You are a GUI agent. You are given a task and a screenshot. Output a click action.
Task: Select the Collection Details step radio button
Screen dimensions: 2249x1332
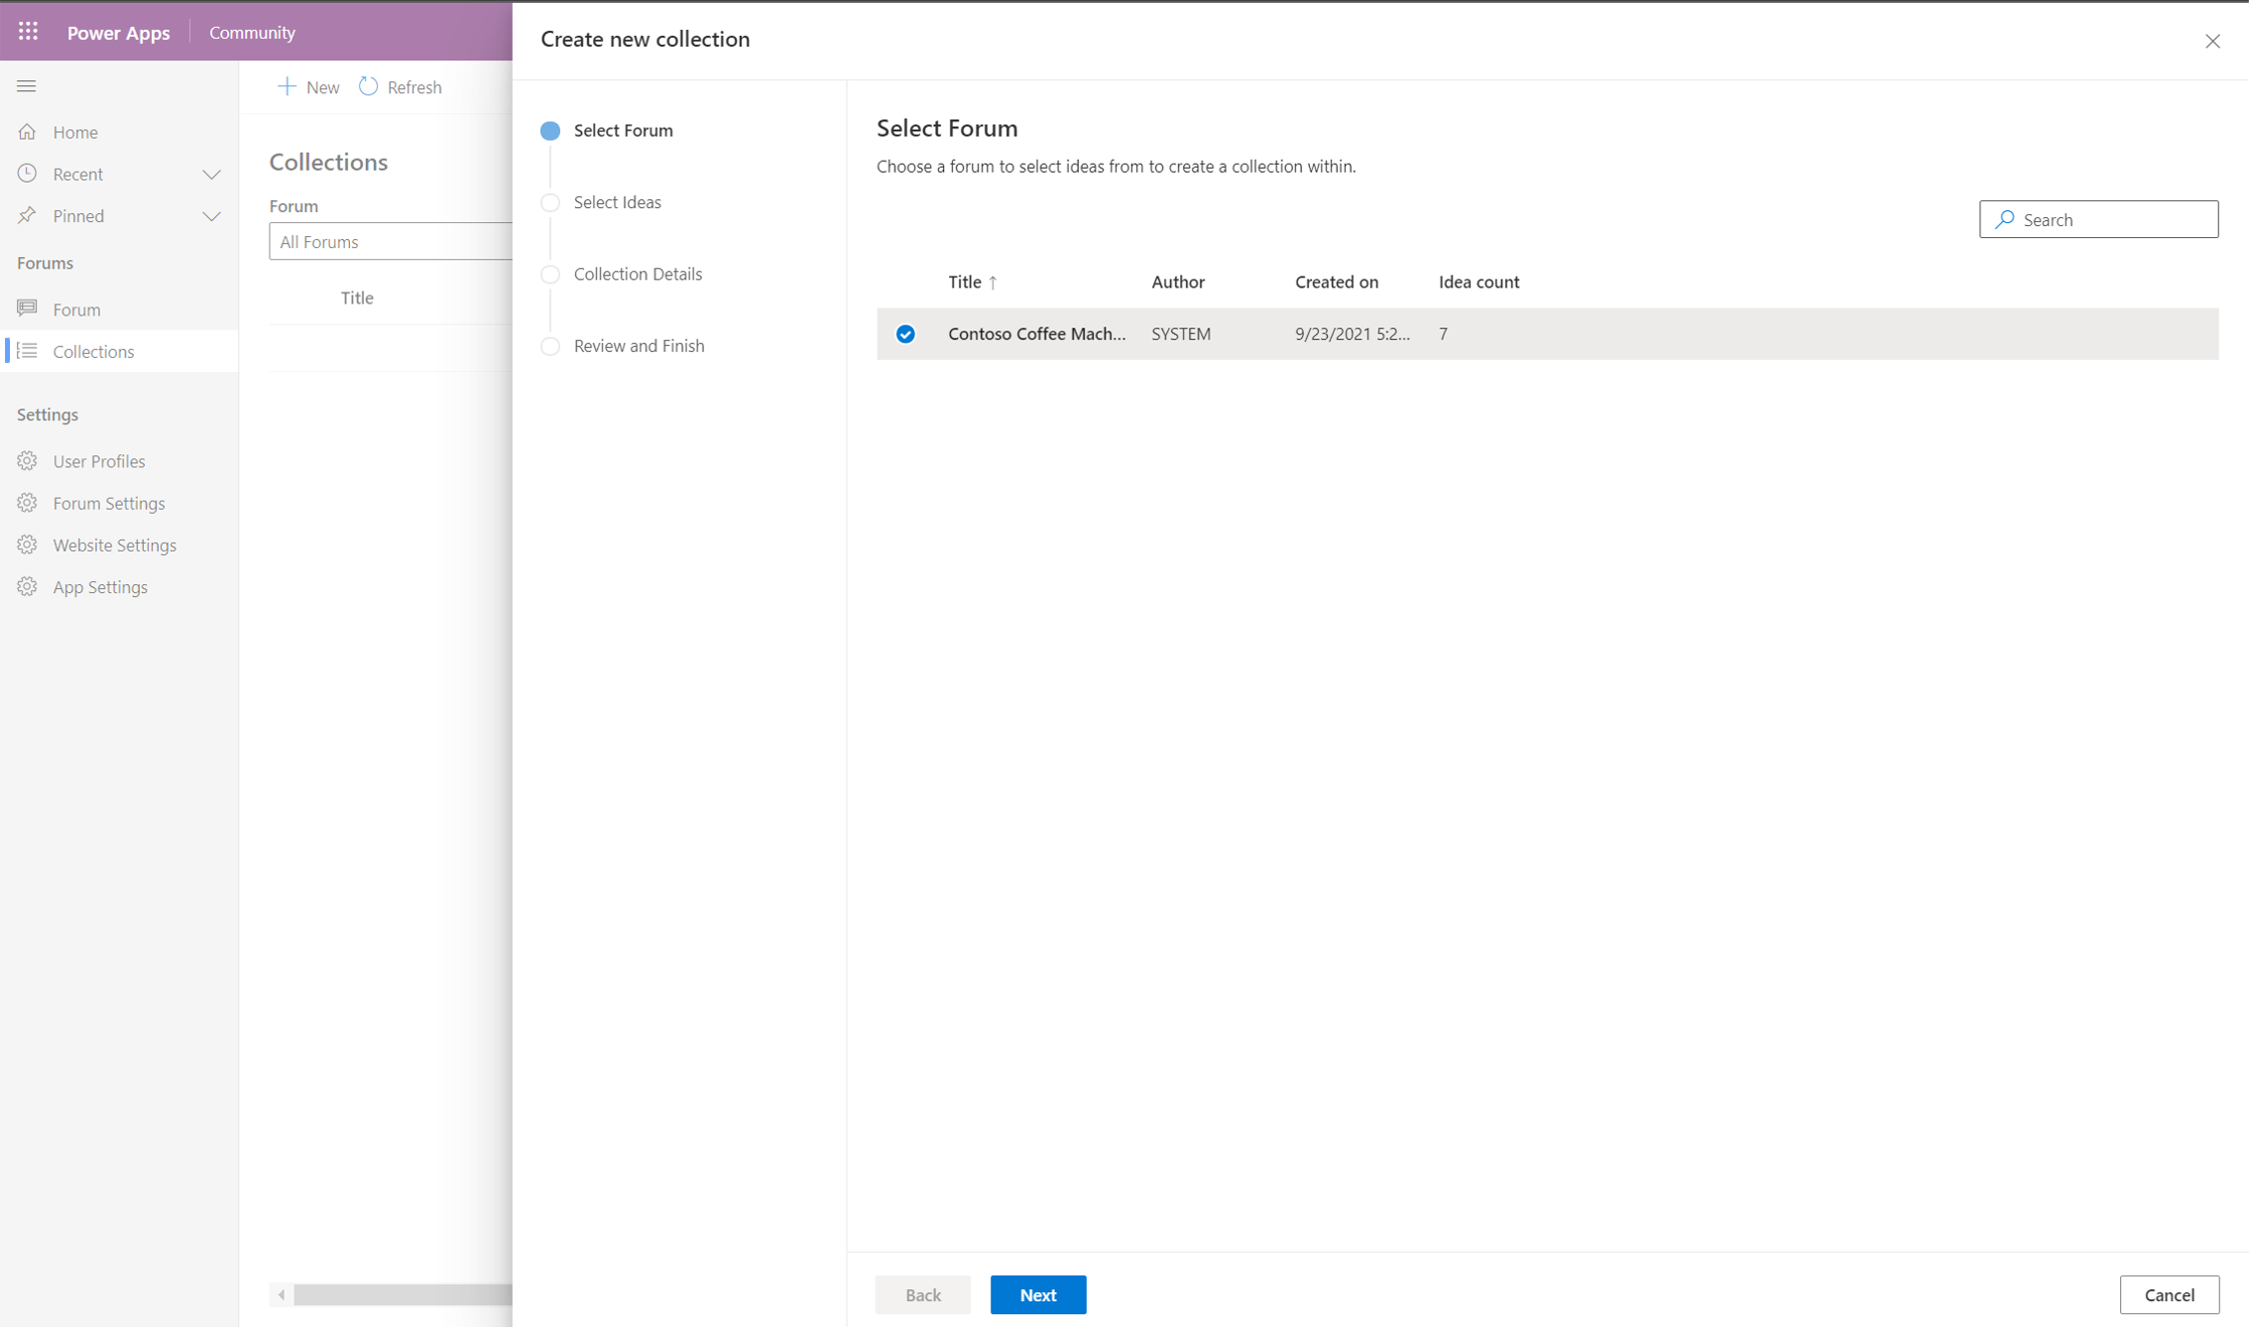551,275
